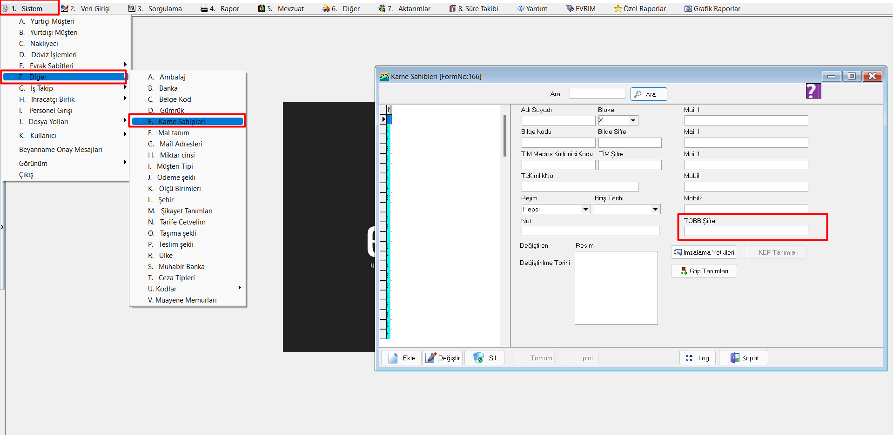Click the Not input field
Viewport: 893px width, 435px height.
[591, 231]
